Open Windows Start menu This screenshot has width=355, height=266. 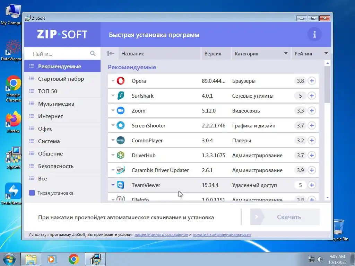point(9,259)
